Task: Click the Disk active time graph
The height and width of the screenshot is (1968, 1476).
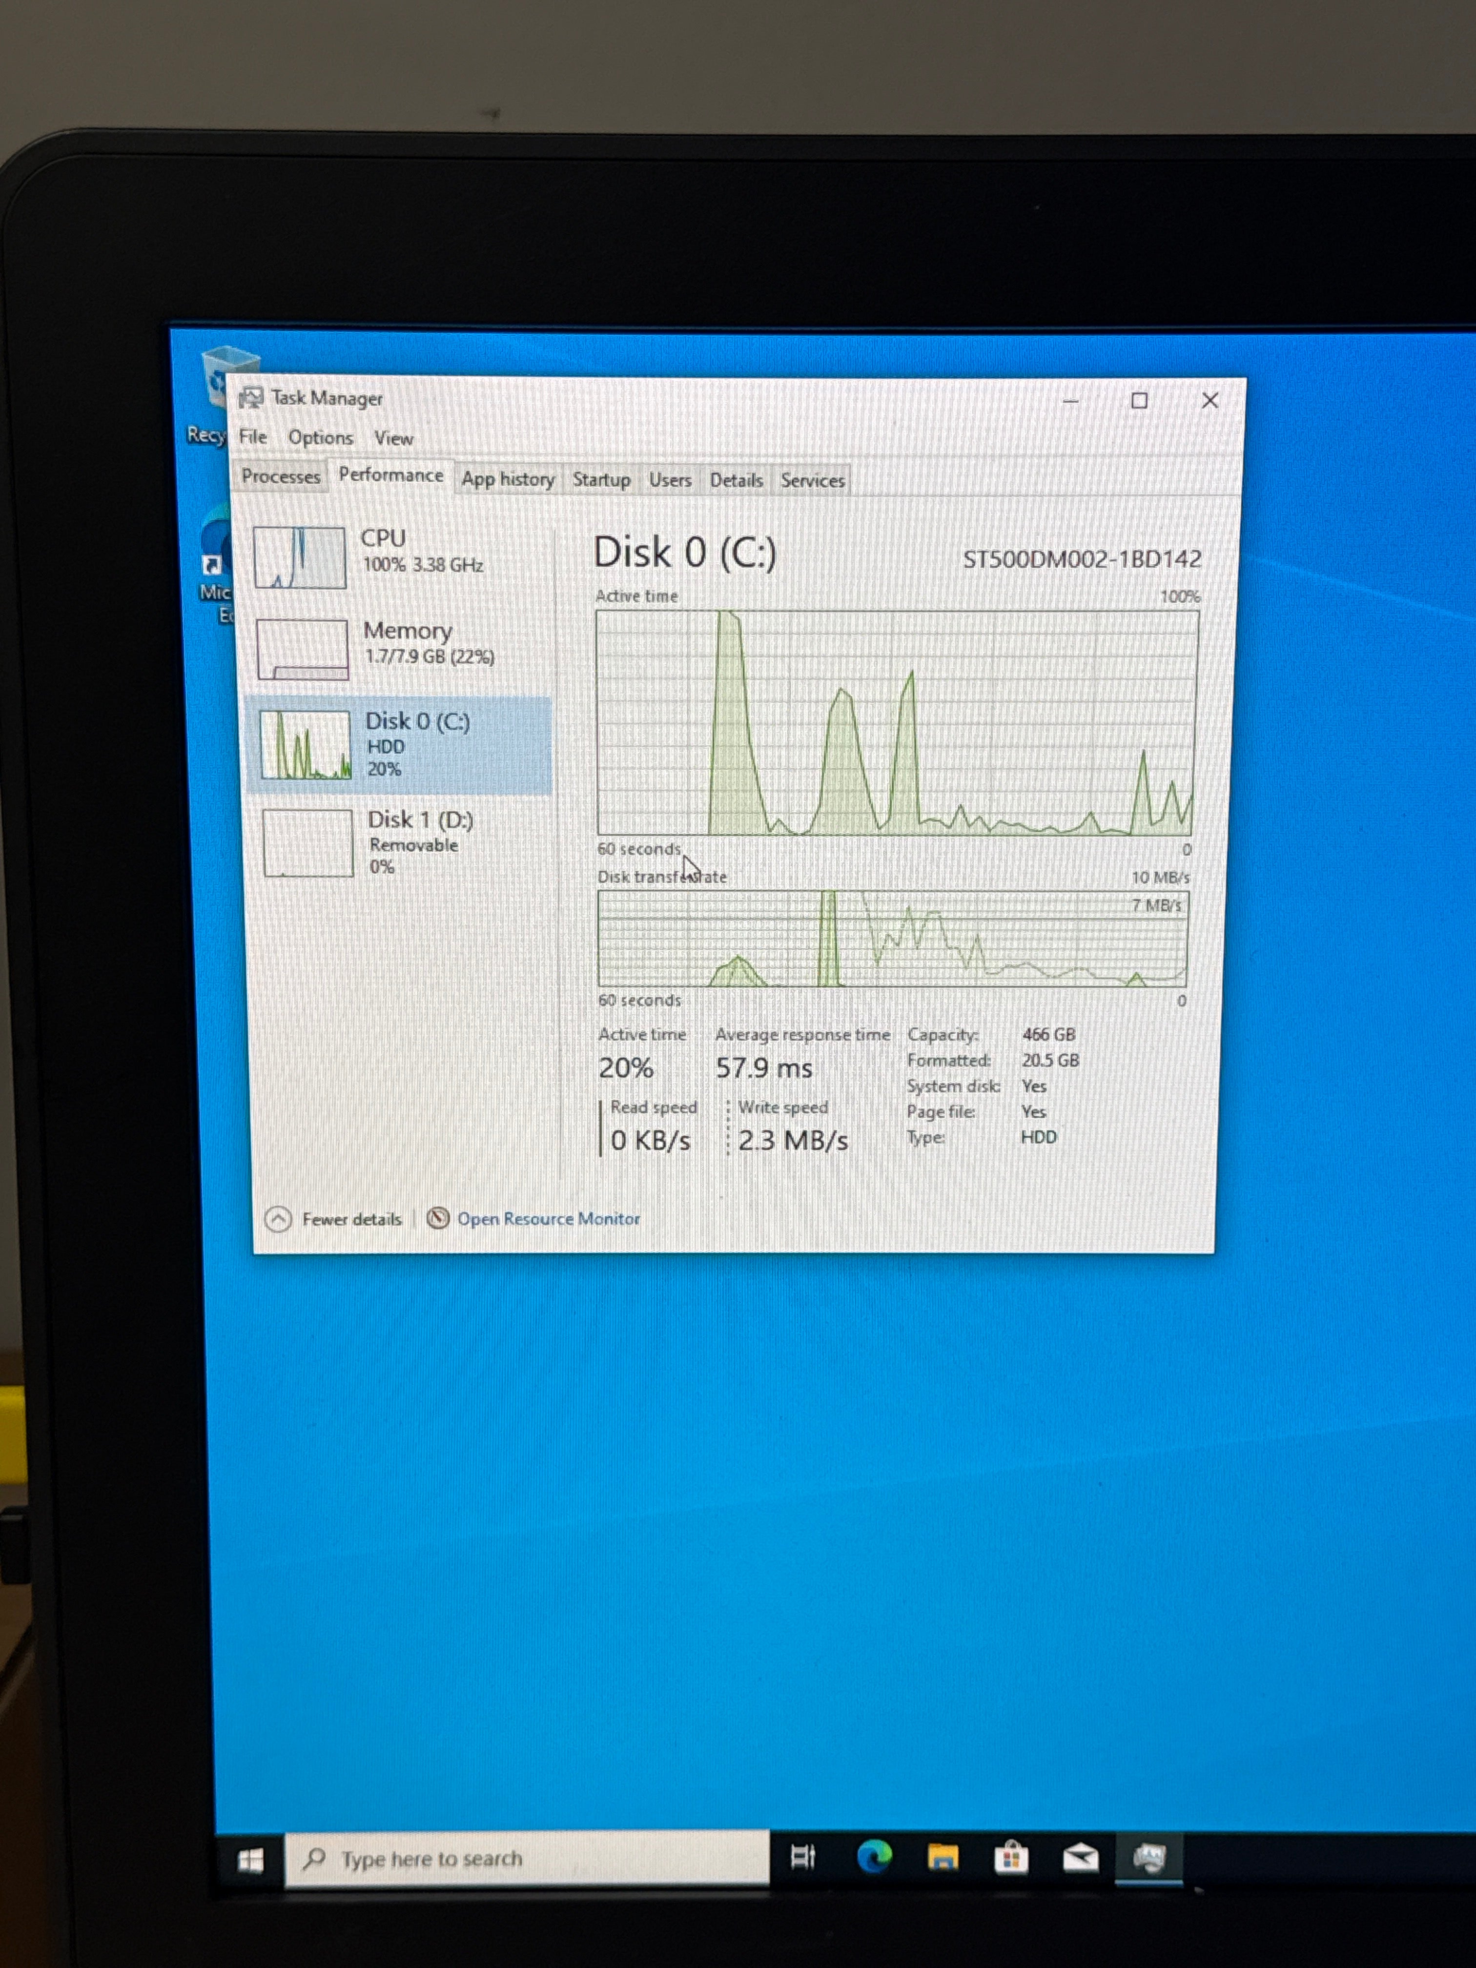Action: [x=897, y=722]
